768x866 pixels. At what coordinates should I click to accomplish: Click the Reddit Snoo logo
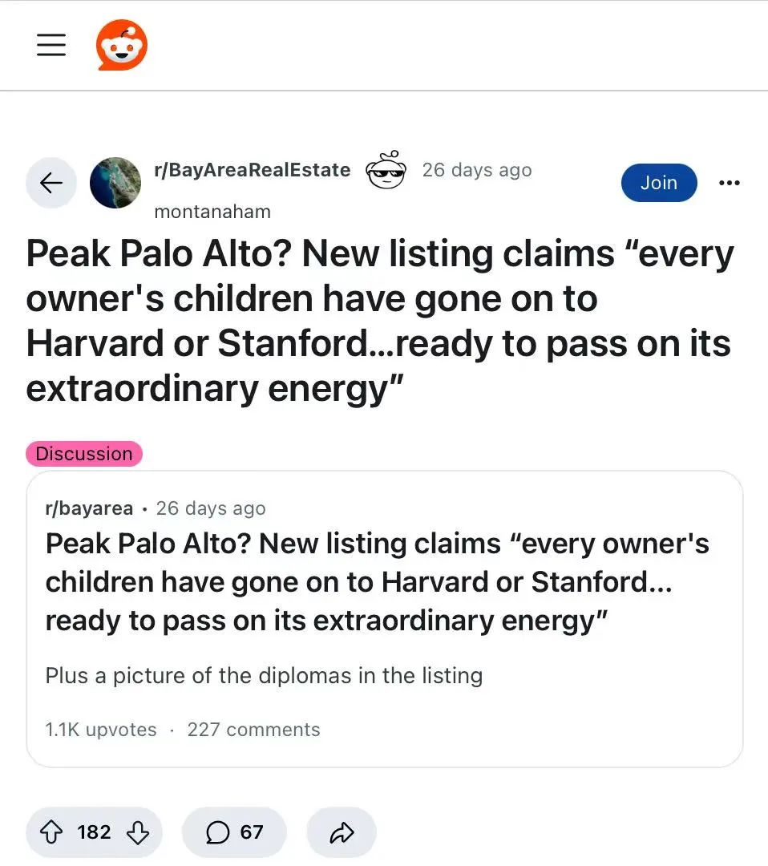pyautogui.click(x=122, y=45)
